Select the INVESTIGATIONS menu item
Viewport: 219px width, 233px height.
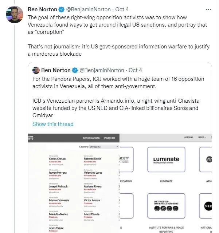[x=91, y=138]
